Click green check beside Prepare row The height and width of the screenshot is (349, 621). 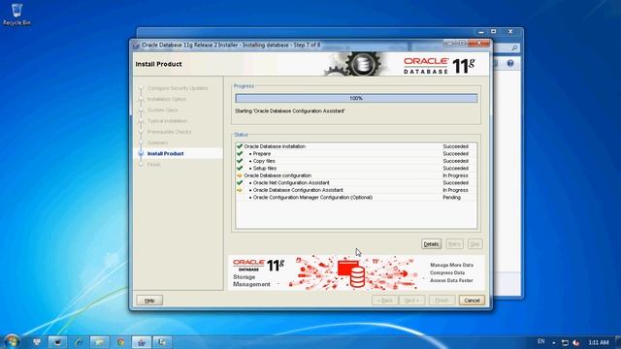pyautogui.click(x=240, y=153)
